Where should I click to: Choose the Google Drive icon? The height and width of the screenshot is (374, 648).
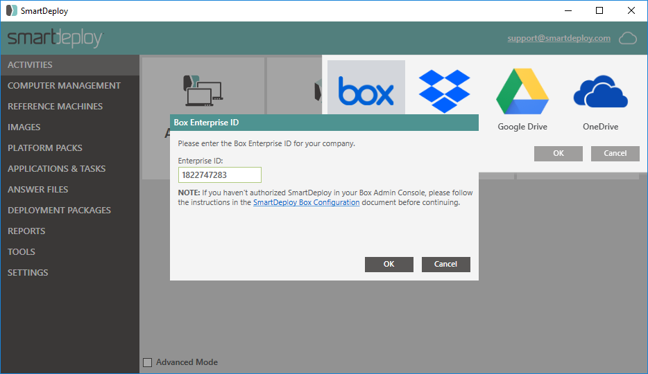[x=522, y=91]
